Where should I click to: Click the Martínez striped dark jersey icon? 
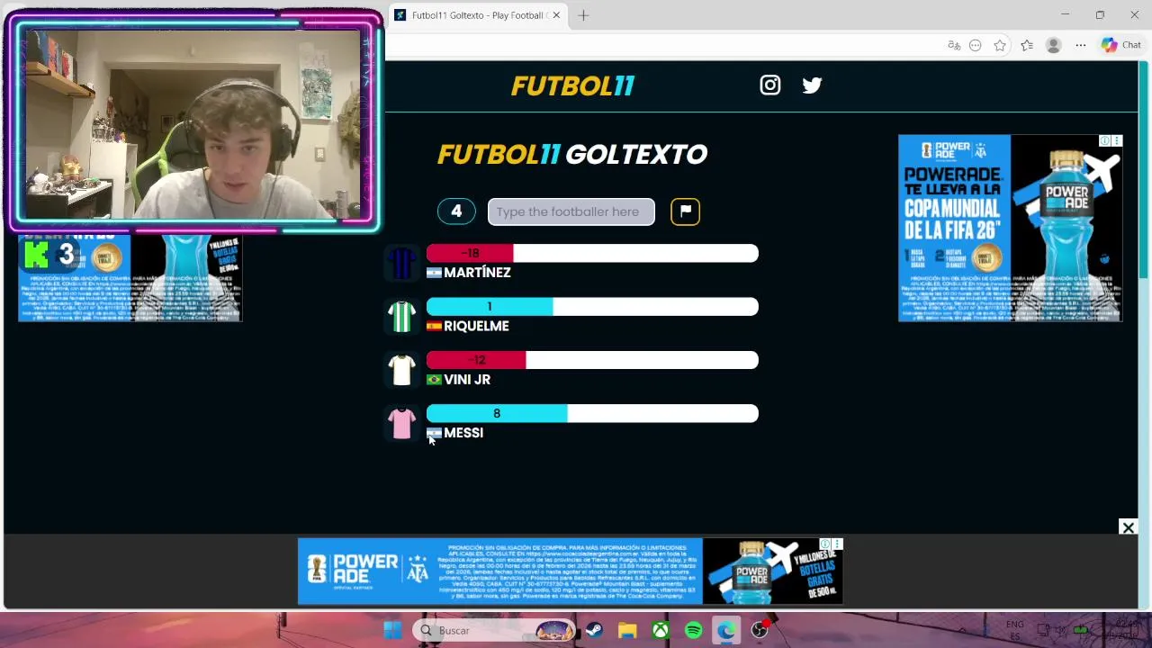401,263
